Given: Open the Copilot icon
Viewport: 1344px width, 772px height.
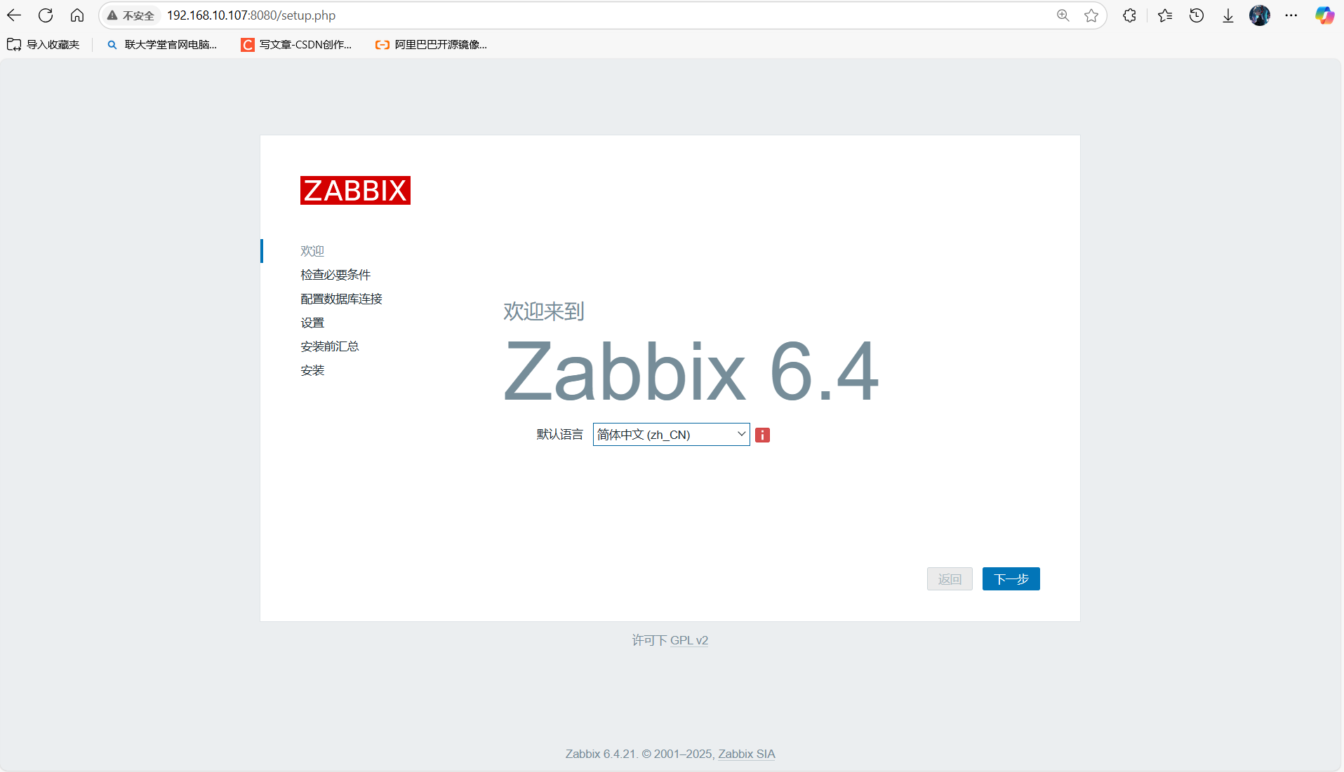Looking at the screenshot, I should click(x=1324, y=15).
